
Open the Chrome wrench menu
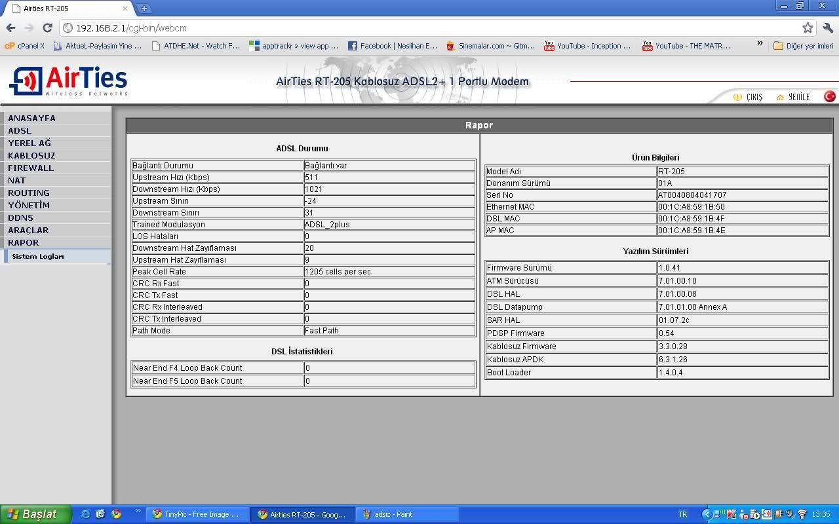[828, 28]
